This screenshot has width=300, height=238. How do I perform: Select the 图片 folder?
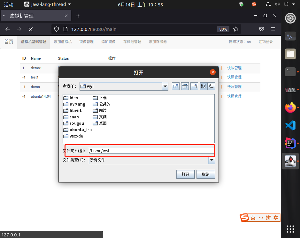coord(100,111)
